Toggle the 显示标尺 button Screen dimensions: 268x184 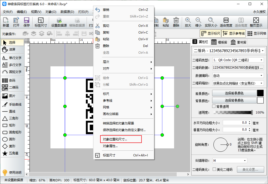[x=210, y=34]
